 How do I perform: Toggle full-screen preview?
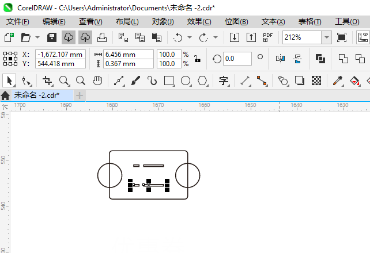tap(342, 37)
